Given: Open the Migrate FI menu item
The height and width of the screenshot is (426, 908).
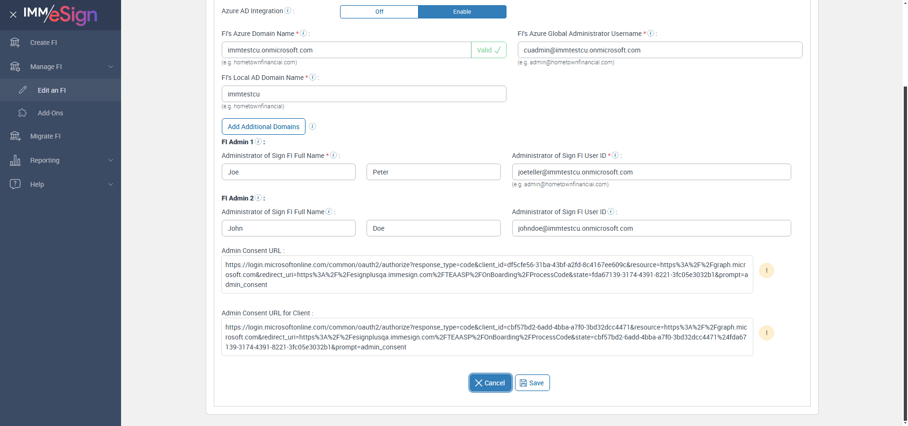Looking at the screenshot, I should pos(45,136).
